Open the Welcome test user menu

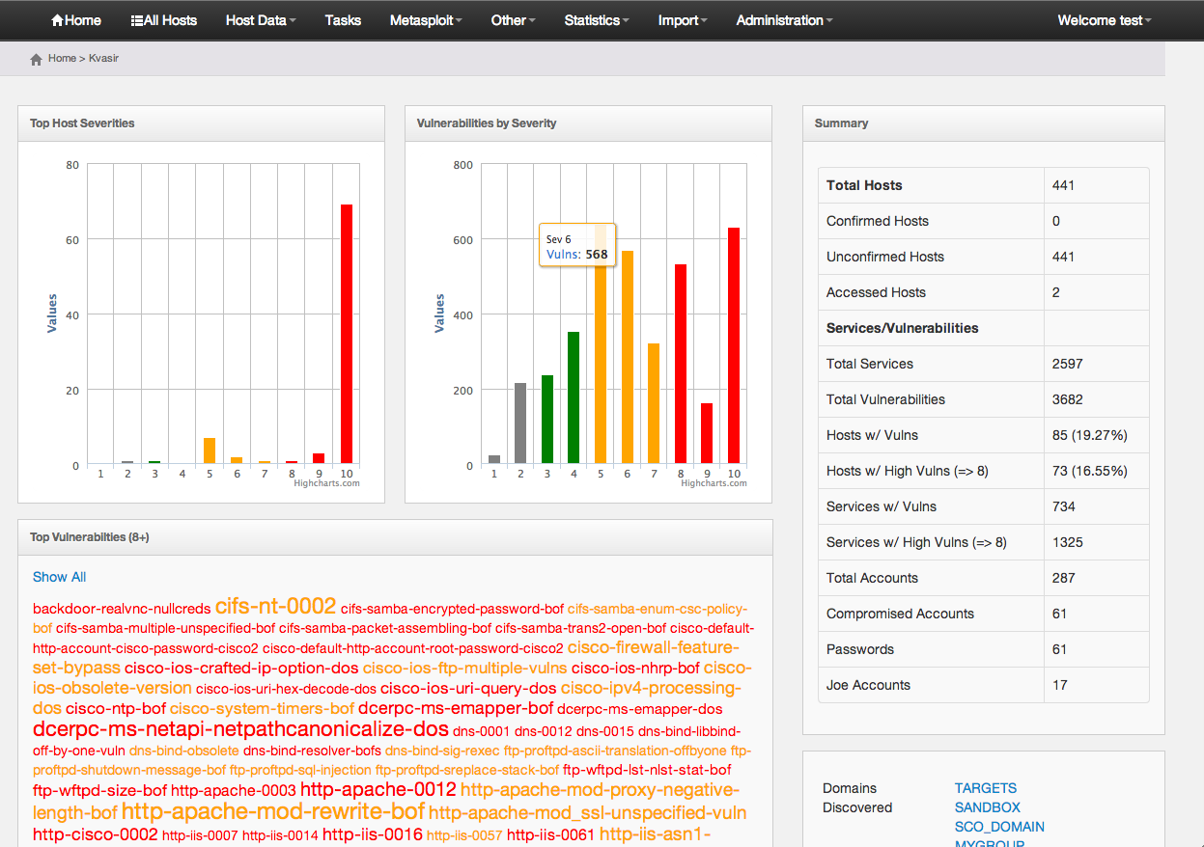[x=1104, y=20]
